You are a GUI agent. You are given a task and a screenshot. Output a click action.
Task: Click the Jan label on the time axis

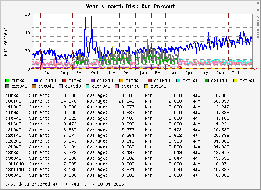[x=143, y=73]
